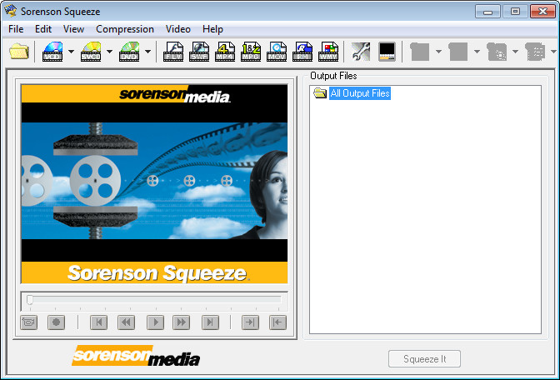Select the DVD disc preset icon
Viewport: 560px width, 380px height.
tap(129, 52)
